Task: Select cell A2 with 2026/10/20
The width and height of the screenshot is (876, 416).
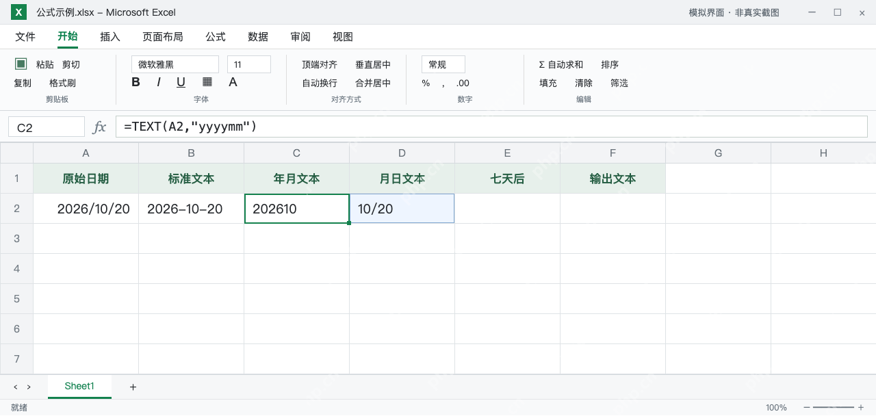Action: click(86, 209)
